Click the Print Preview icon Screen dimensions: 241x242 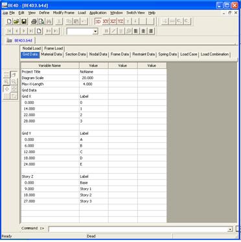click(41, 21)
